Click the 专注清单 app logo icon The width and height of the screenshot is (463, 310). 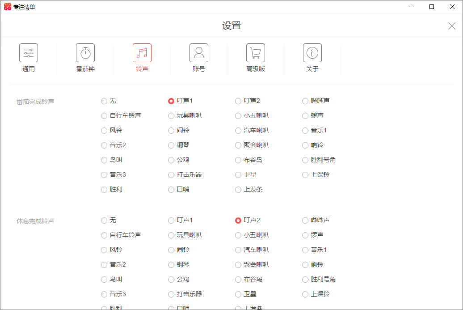pyautogui.click(x=8, y=7)
